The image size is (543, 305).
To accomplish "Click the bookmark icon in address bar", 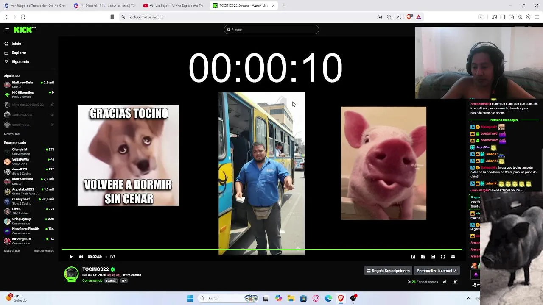I will [112, 17].
